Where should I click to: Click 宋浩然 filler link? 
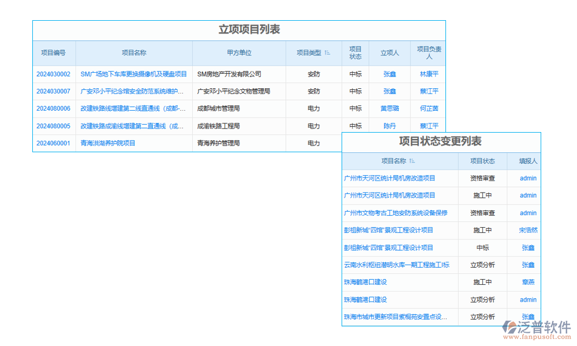point(528,230)
